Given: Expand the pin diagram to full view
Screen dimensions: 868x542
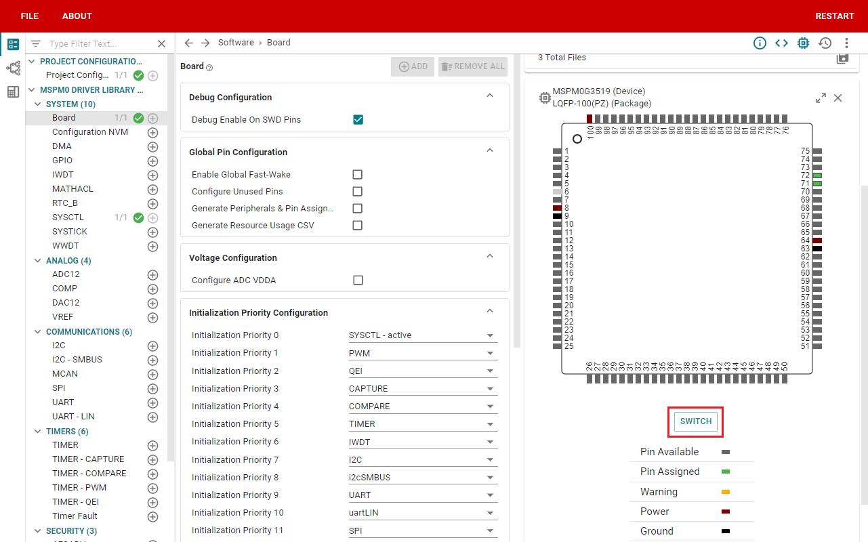Looking at the screenshot, I should [x=821, y=98].
